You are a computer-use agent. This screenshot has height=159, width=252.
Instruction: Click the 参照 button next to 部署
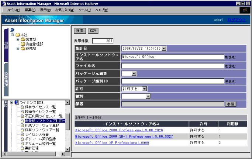pyautogui.click(x=231, y=104)
